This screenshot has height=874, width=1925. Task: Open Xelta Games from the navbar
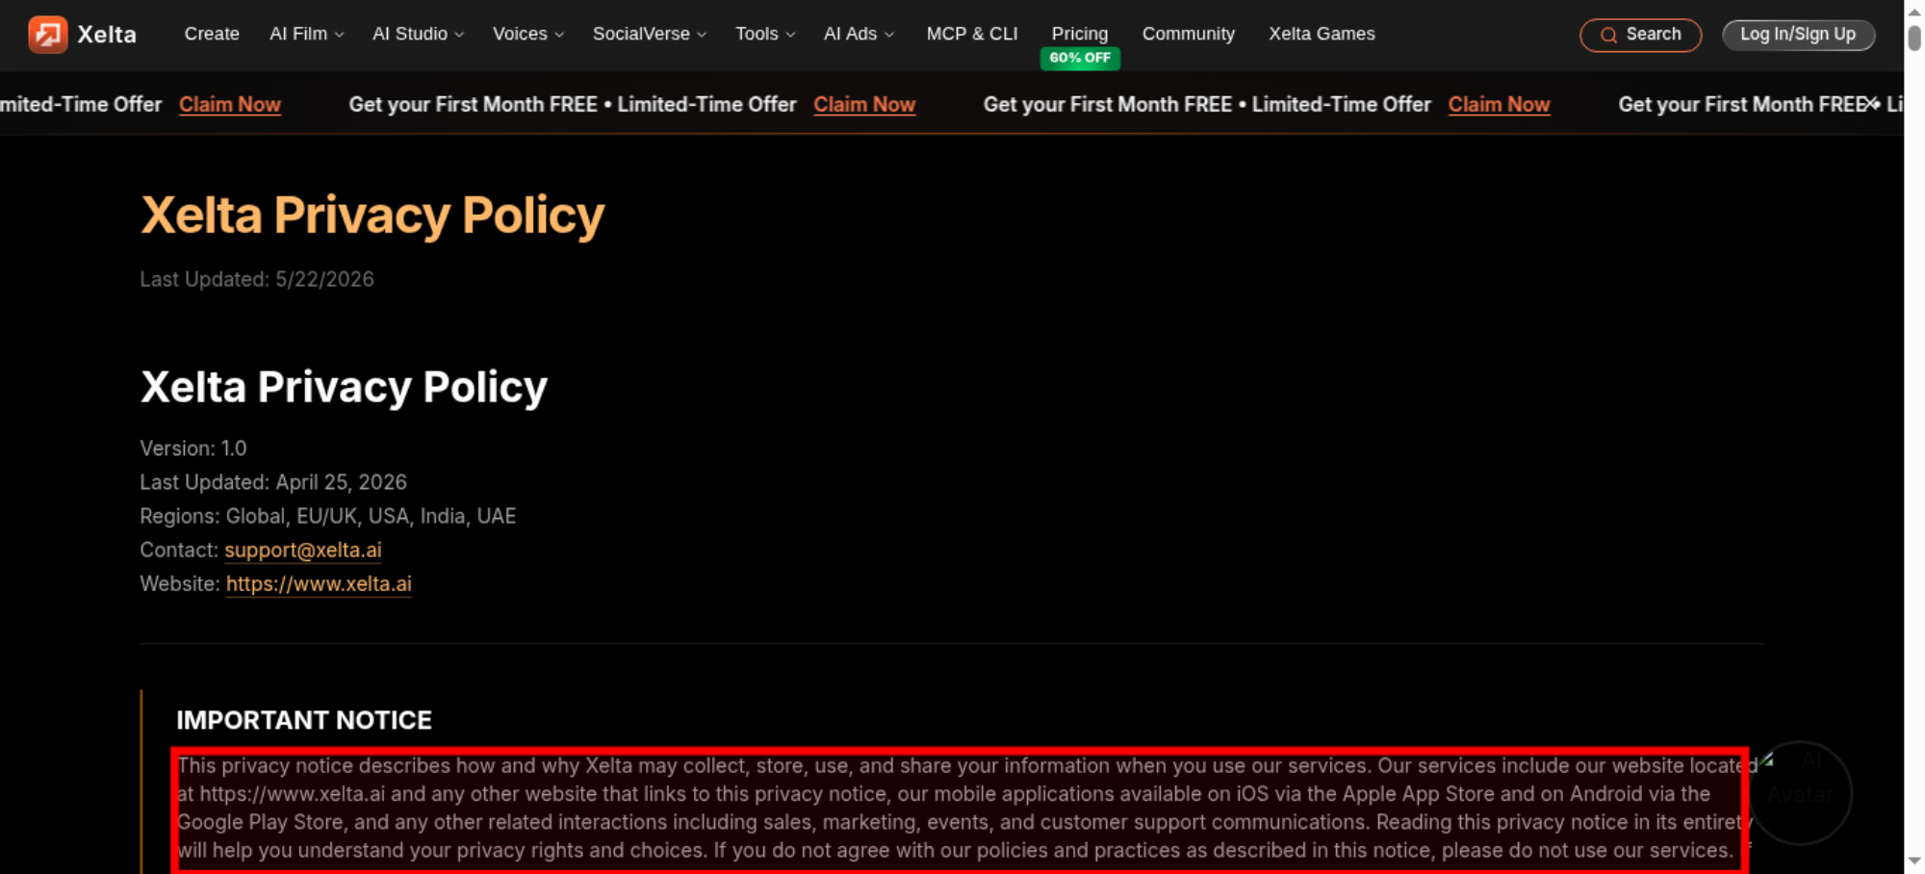point(1322,35)
